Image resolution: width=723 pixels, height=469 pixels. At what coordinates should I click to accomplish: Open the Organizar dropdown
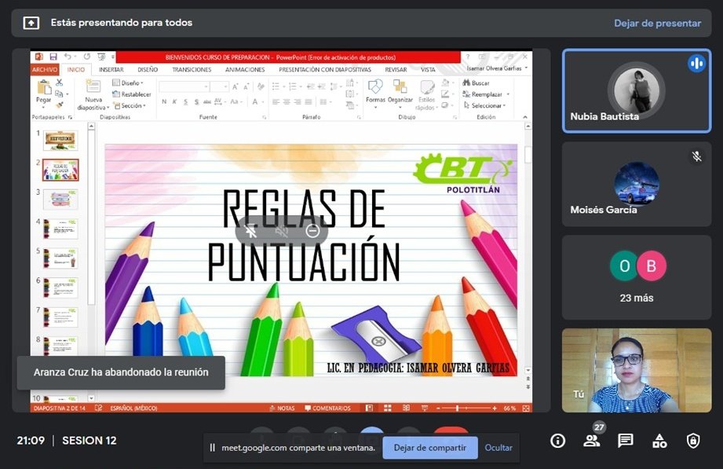tap(400, 93)
